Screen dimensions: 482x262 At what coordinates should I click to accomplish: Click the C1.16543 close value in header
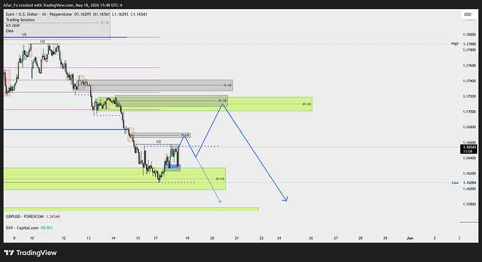pos(138,14)
